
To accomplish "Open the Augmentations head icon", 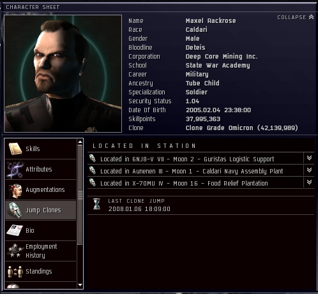I will 15,190.
